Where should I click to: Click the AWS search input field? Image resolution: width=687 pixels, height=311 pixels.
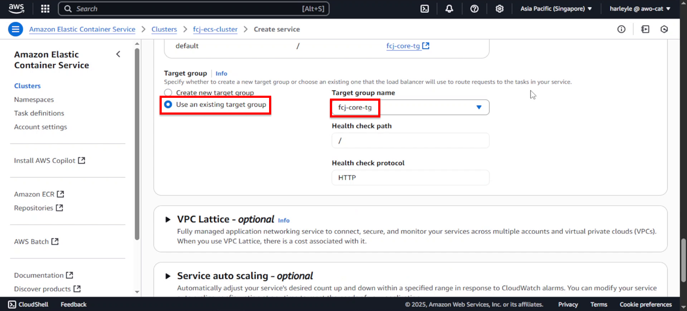pos(194,9)
